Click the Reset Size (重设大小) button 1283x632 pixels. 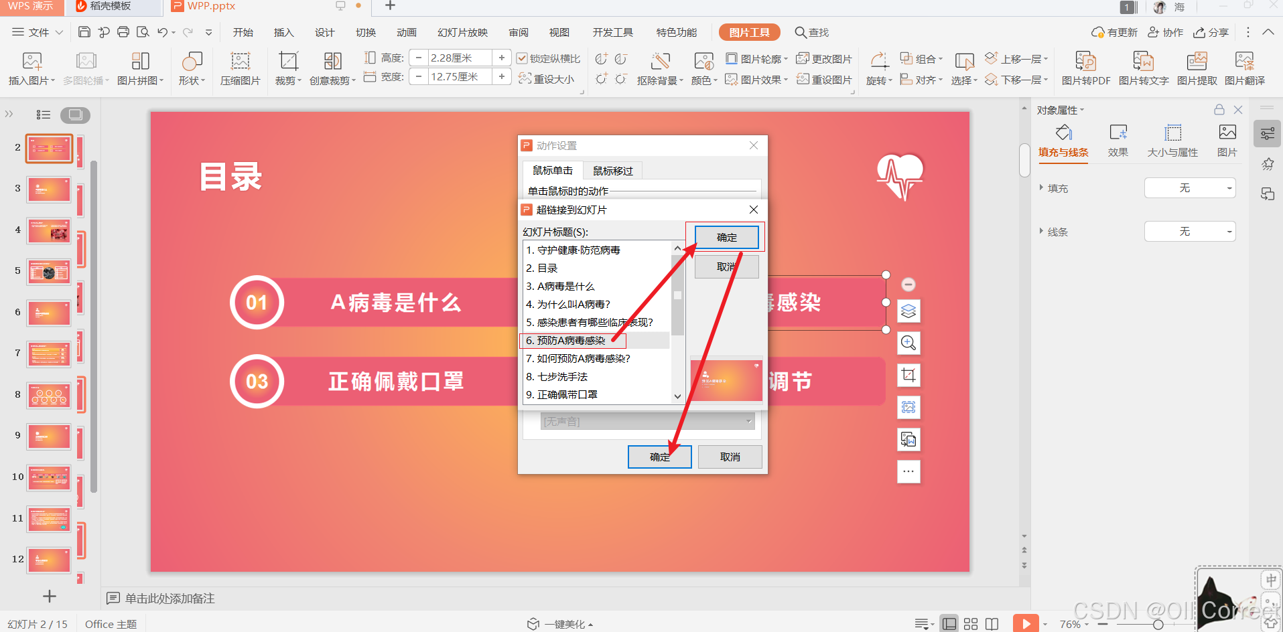(x=546, y=79)
